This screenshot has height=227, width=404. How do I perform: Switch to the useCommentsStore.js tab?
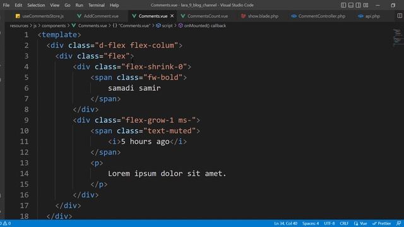40,16
